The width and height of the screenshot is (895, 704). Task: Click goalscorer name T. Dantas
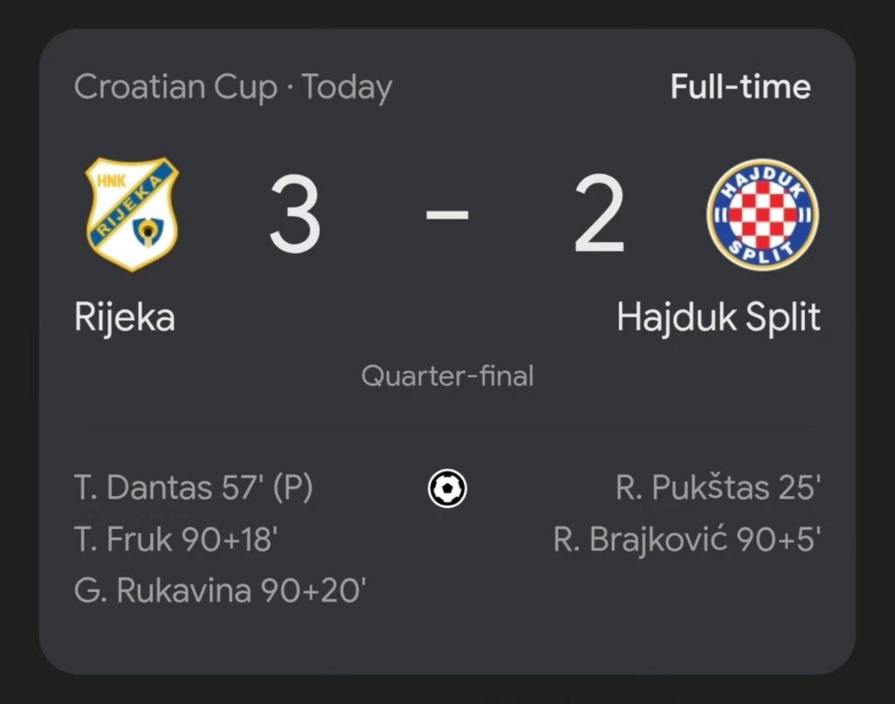point(141,488)
